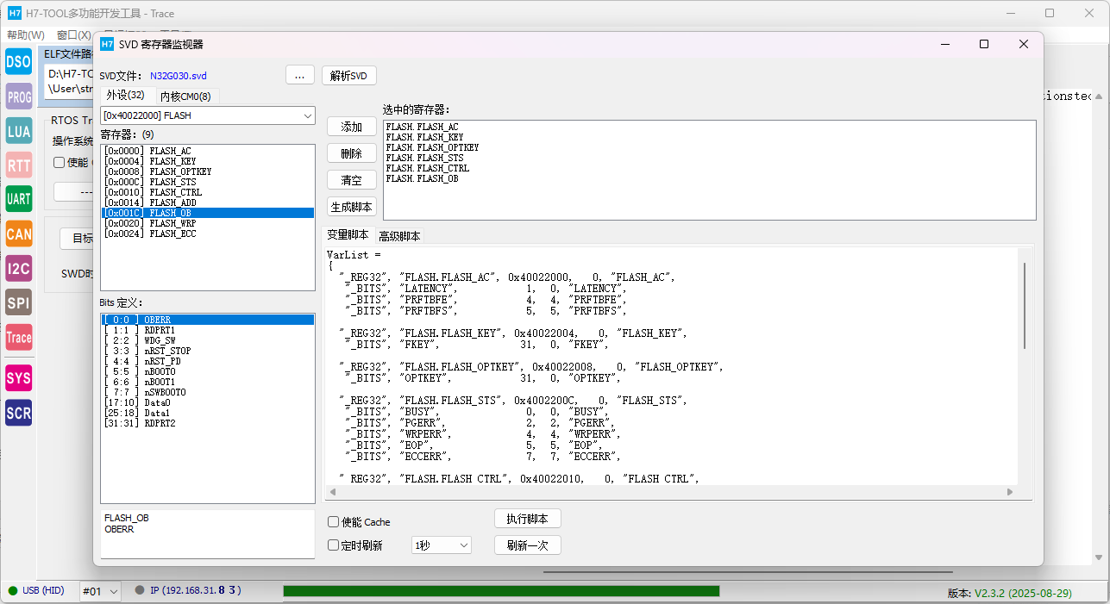This screenshot has width=1110, height=604.
Task: Switch to the RTT viewer icon
Action: tap(18, 165)
